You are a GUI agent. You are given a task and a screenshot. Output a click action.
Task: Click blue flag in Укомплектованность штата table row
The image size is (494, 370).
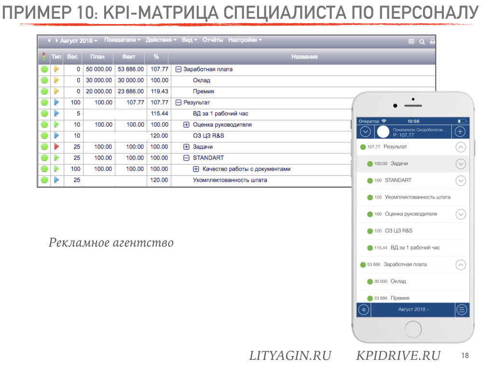[x=56, y=180]
